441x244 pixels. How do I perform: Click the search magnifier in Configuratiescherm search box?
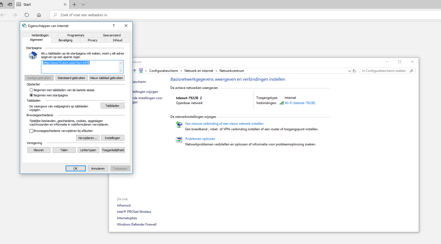(x=411, y=71)
